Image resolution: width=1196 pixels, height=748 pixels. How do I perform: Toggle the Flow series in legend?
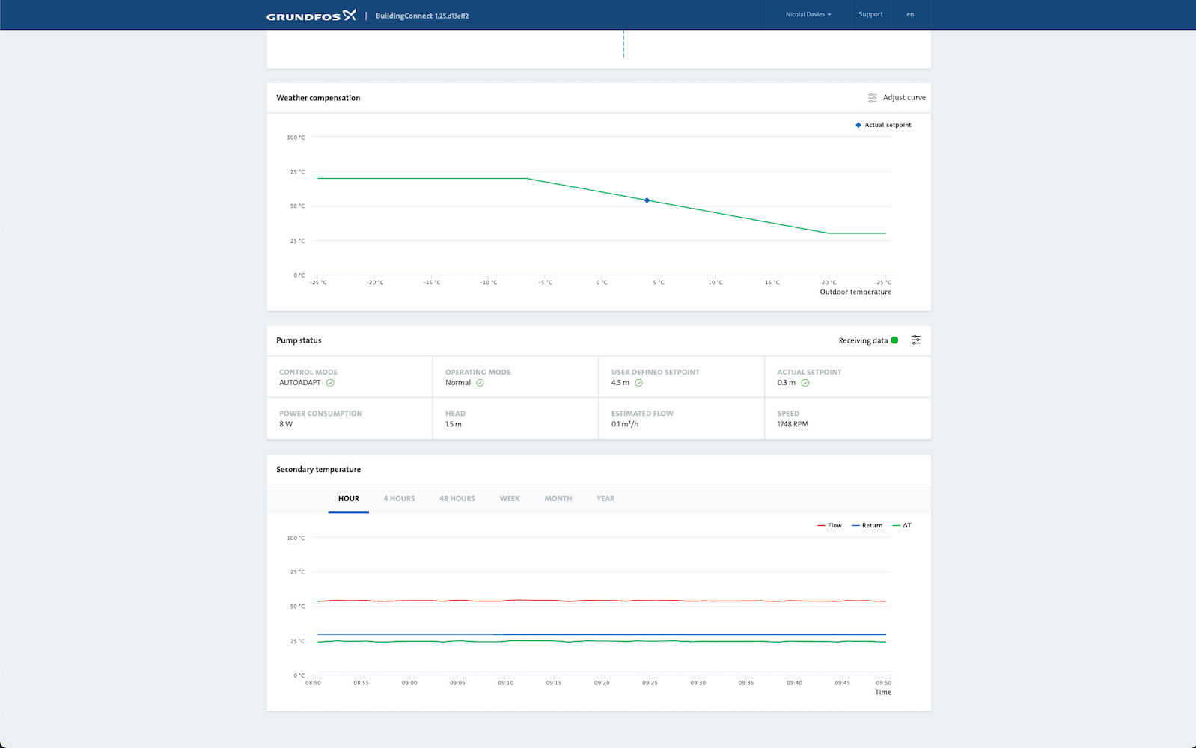coord(829,526)
